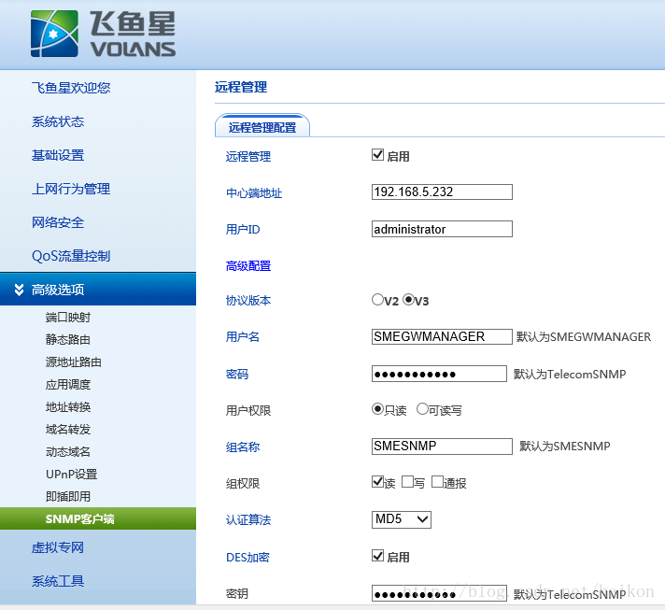Viewport: 665px width, 610px height.
Task: Select SNMP客户端 submenu item
Action: 98,518
